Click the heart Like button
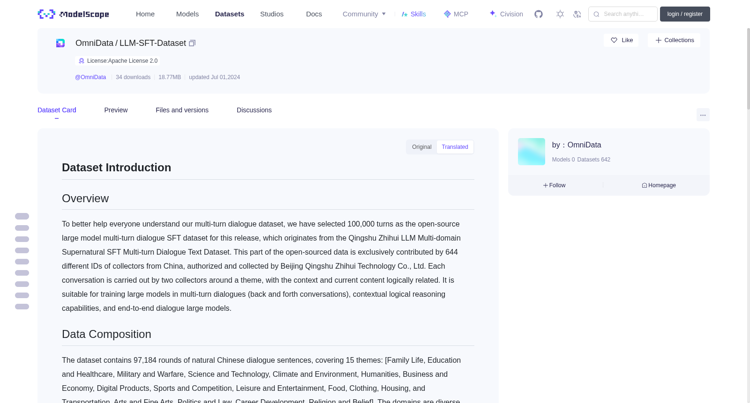The height and width of the screenshot is (403, 750). pyautogui.click(x=621, y=40)
